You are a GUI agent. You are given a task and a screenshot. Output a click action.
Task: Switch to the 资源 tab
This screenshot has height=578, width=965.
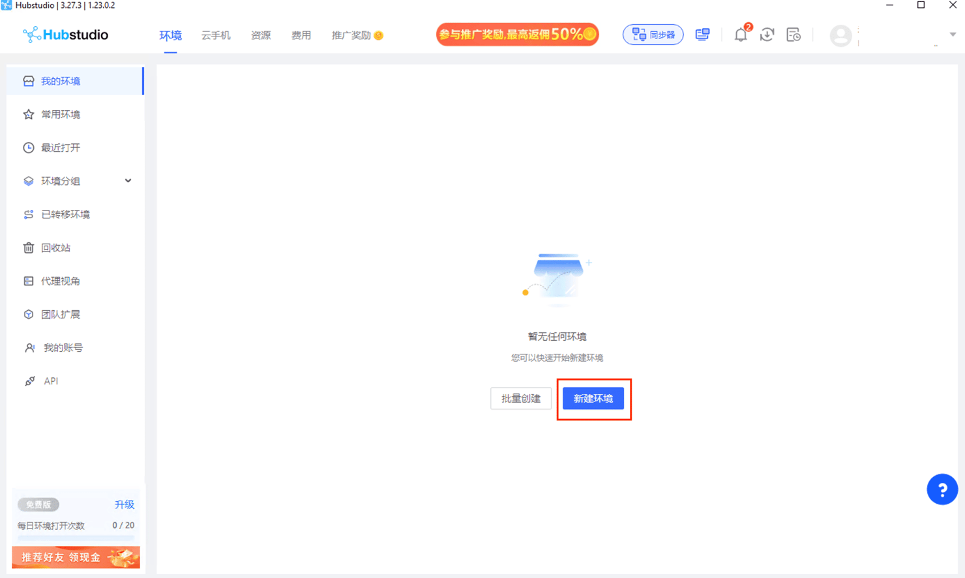pyautogui.click(x=261, y=35)
